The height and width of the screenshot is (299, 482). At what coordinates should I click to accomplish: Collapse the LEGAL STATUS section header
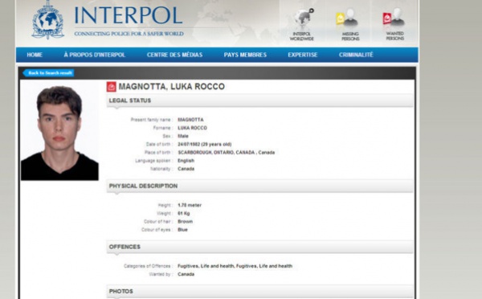259,100
